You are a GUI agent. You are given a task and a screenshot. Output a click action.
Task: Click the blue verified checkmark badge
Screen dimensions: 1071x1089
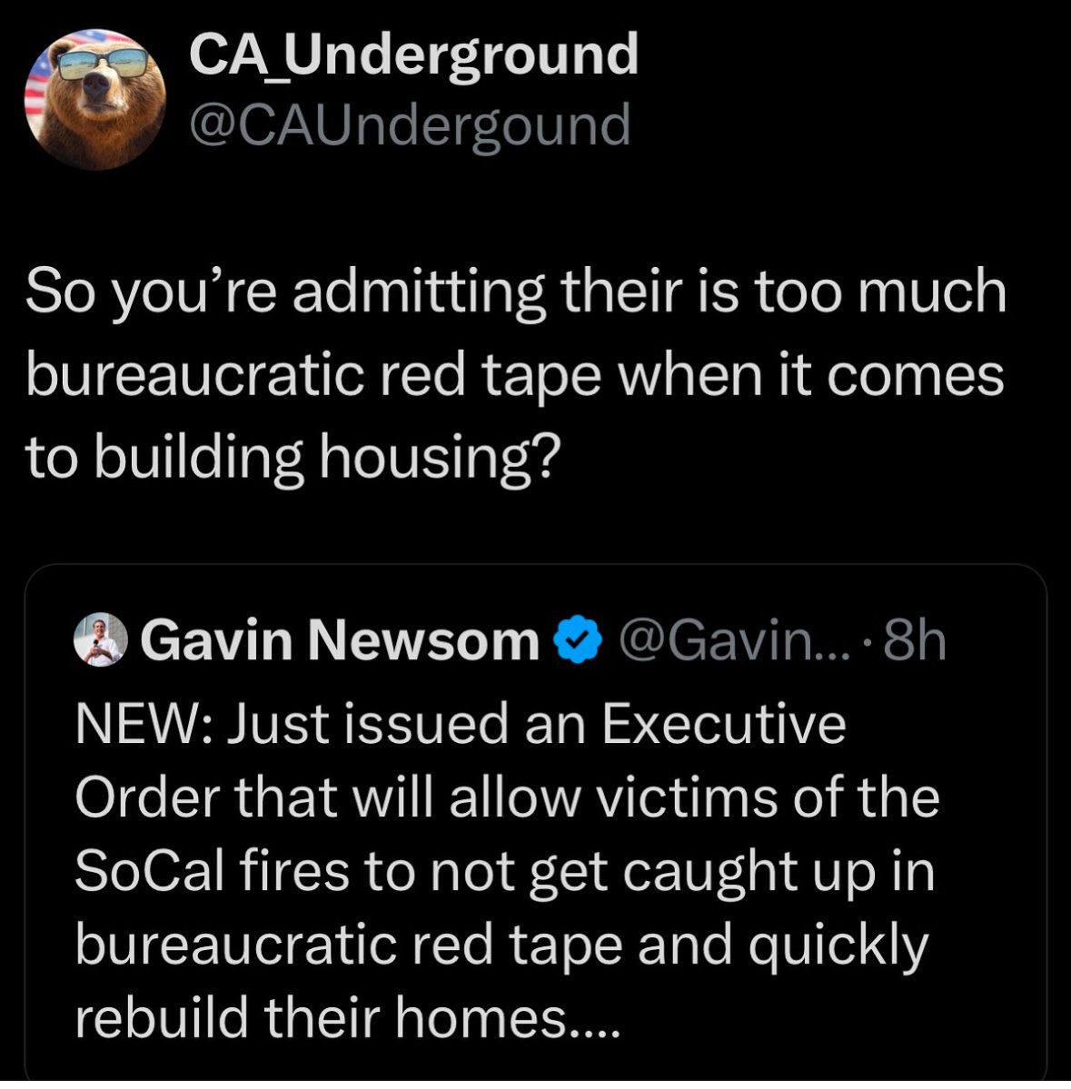(x=579, y=642)
